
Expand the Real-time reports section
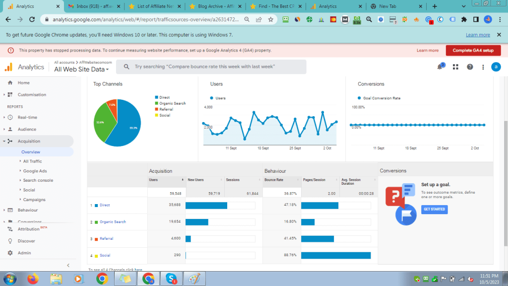(27, 118)
